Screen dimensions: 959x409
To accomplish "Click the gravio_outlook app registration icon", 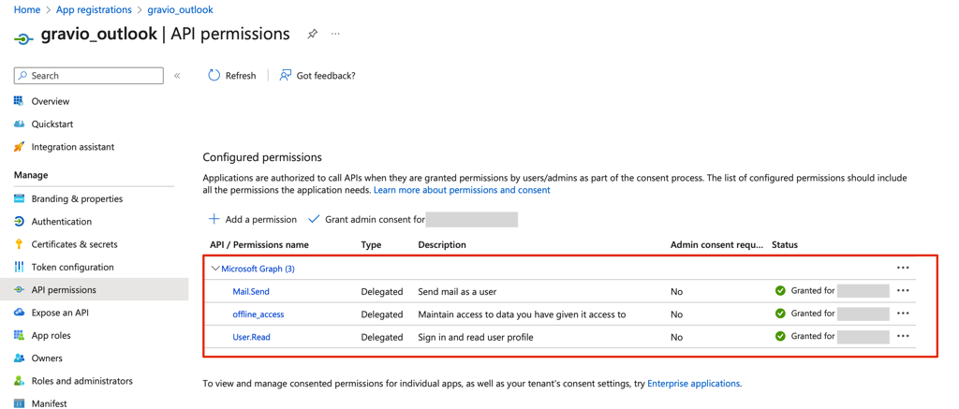I will pos(23,37).
